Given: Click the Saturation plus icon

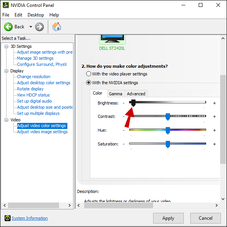Looking at the screenshot, I should point(214,144).
